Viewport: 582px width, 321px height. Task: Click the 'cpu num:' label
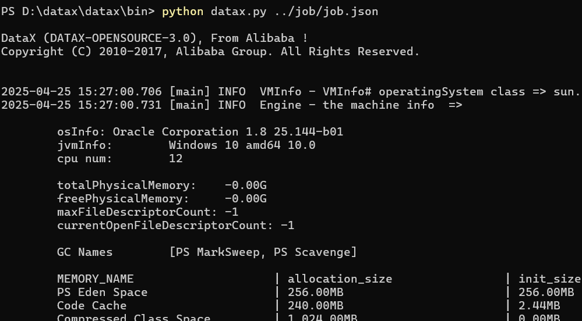(x=84, y=159)
